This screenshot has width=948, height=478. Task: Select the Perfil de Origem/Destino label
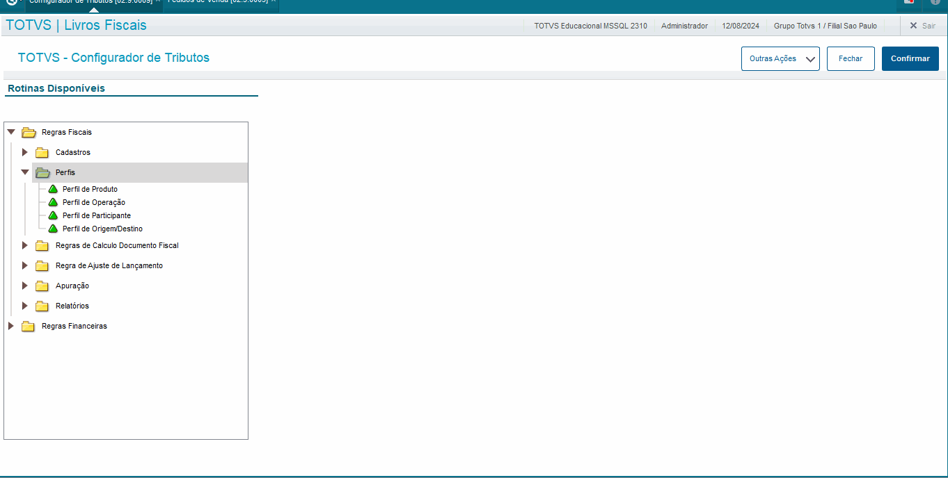pos(102,229)
